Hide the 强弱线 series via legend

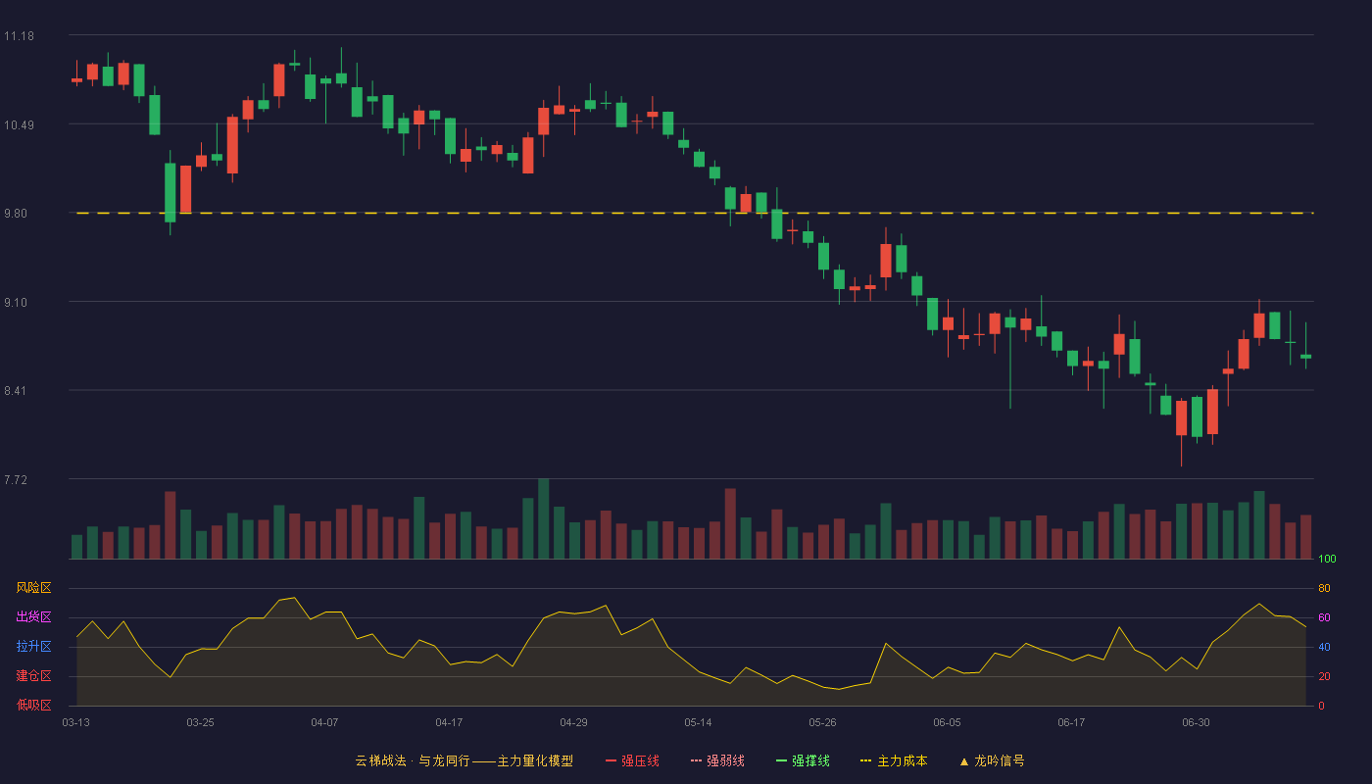tap(717, 760)
